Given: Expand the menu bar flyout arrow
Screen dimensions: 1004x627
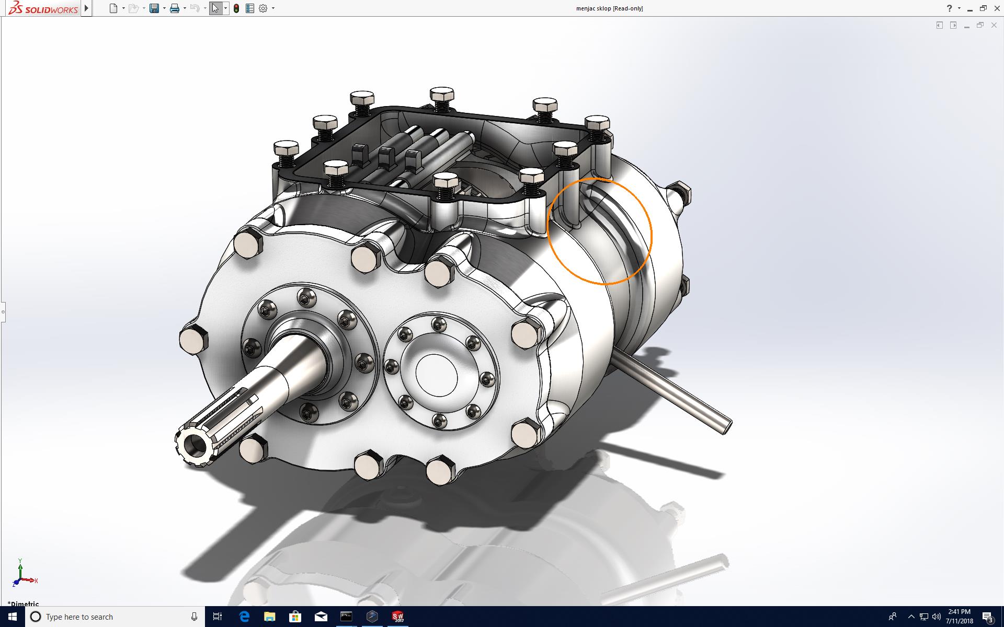Looking at the screenshot, I should pyautogui.click(x=87, y=8).
